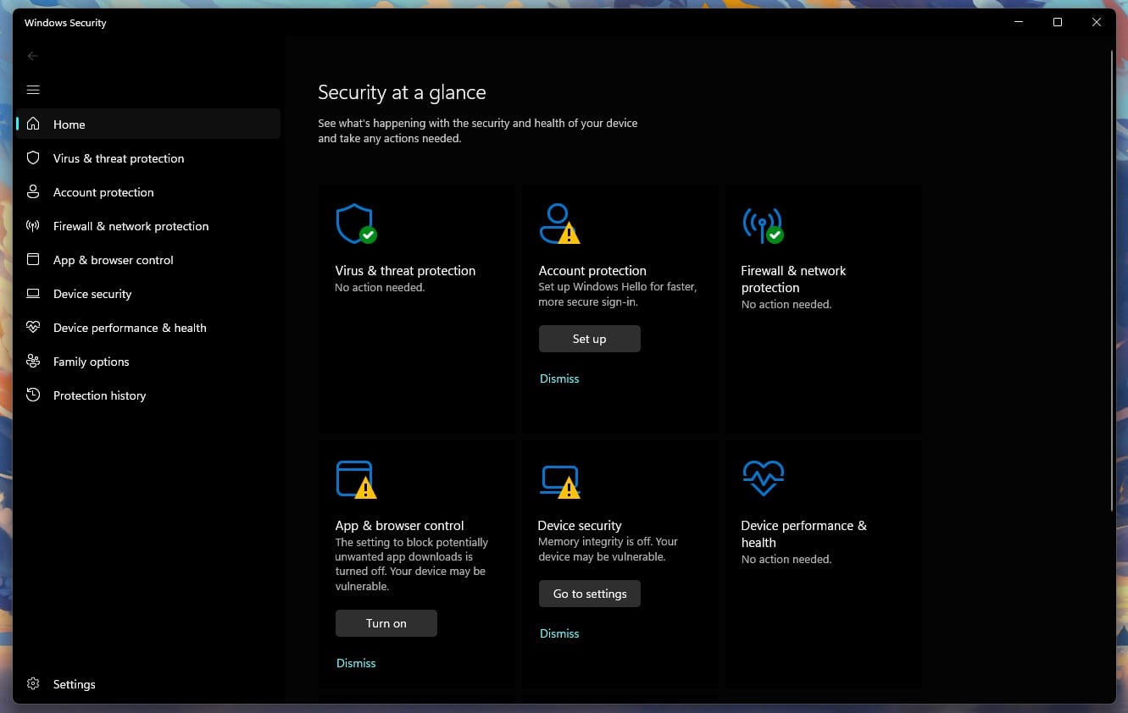
Task: Open Account protection from sidebar
Action: tap(148, 191)
